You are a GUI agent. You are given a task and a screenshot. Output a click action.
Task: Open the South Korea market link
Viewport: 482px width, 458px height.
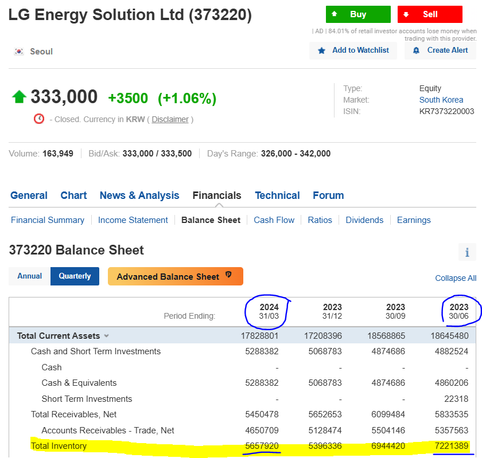coord(441,100)
